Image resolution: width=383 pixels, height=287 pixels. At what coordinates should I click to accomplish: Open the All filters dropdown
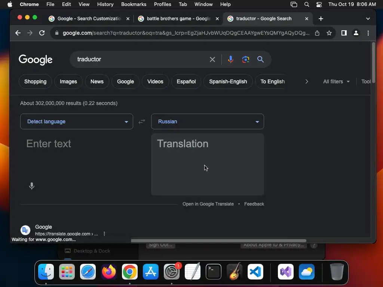pos(336,81)
